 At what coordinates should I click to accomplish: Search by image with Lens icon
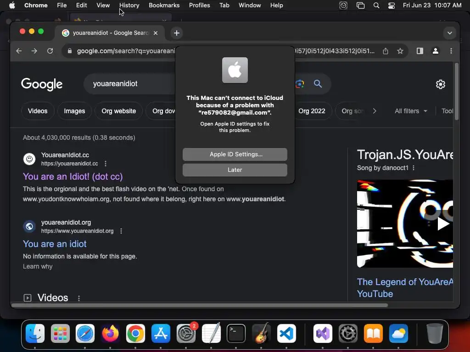[299, 84]
